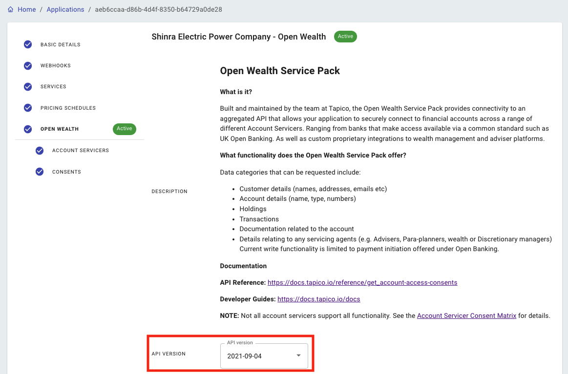Image resolution: width=568 pixels, height=374 pixels.
Task: Select the Open Wealth step
Action: pyautogui.click(x=60, y=129)
